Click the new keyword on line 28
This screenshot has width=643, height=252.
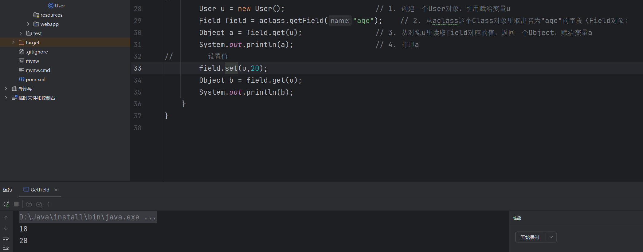[x=244, y=9]
